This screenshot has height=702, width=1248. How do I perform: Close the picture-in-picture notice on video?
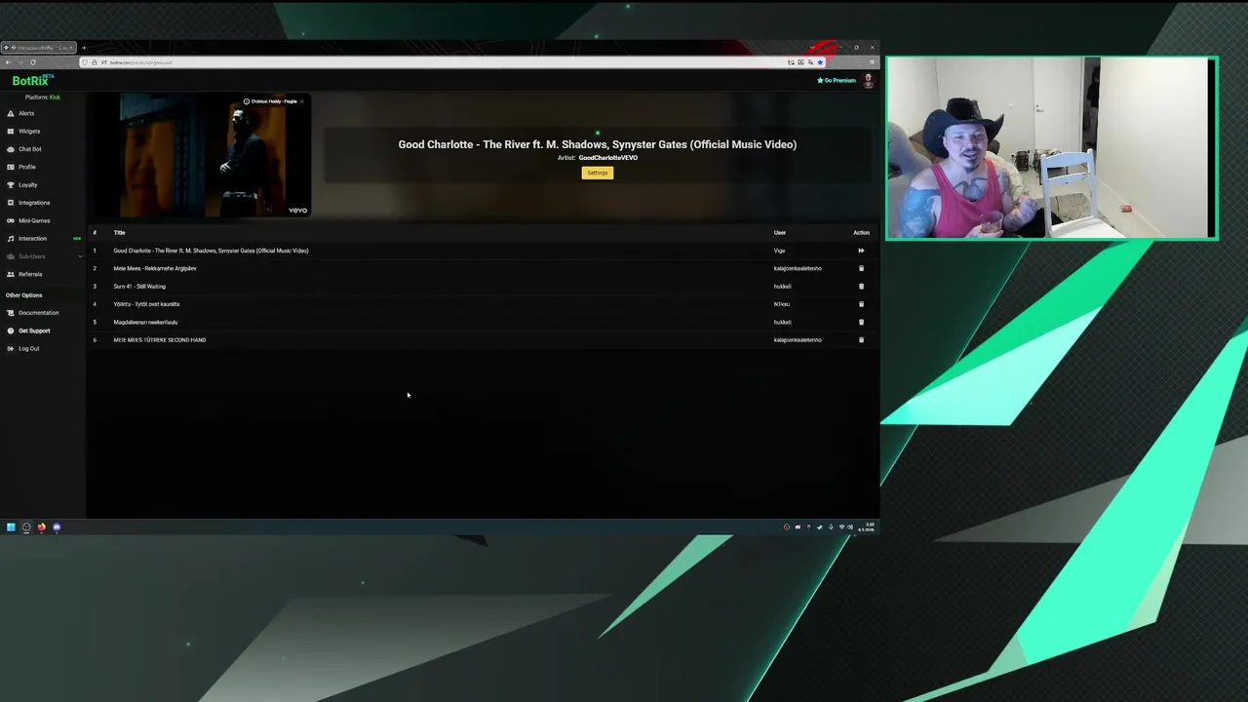pos(301,101)
